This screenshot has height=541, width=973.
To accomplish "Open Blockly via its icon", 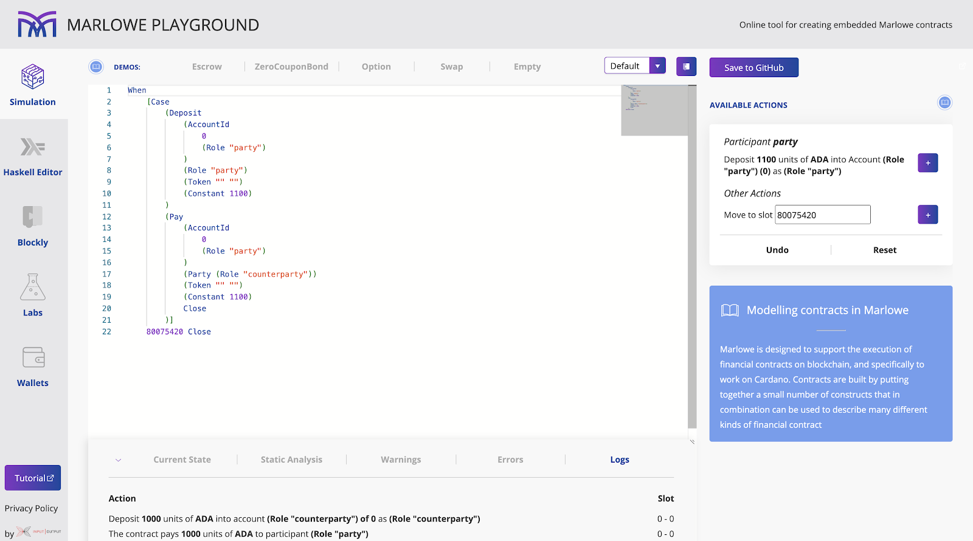I will click(33, 217).
